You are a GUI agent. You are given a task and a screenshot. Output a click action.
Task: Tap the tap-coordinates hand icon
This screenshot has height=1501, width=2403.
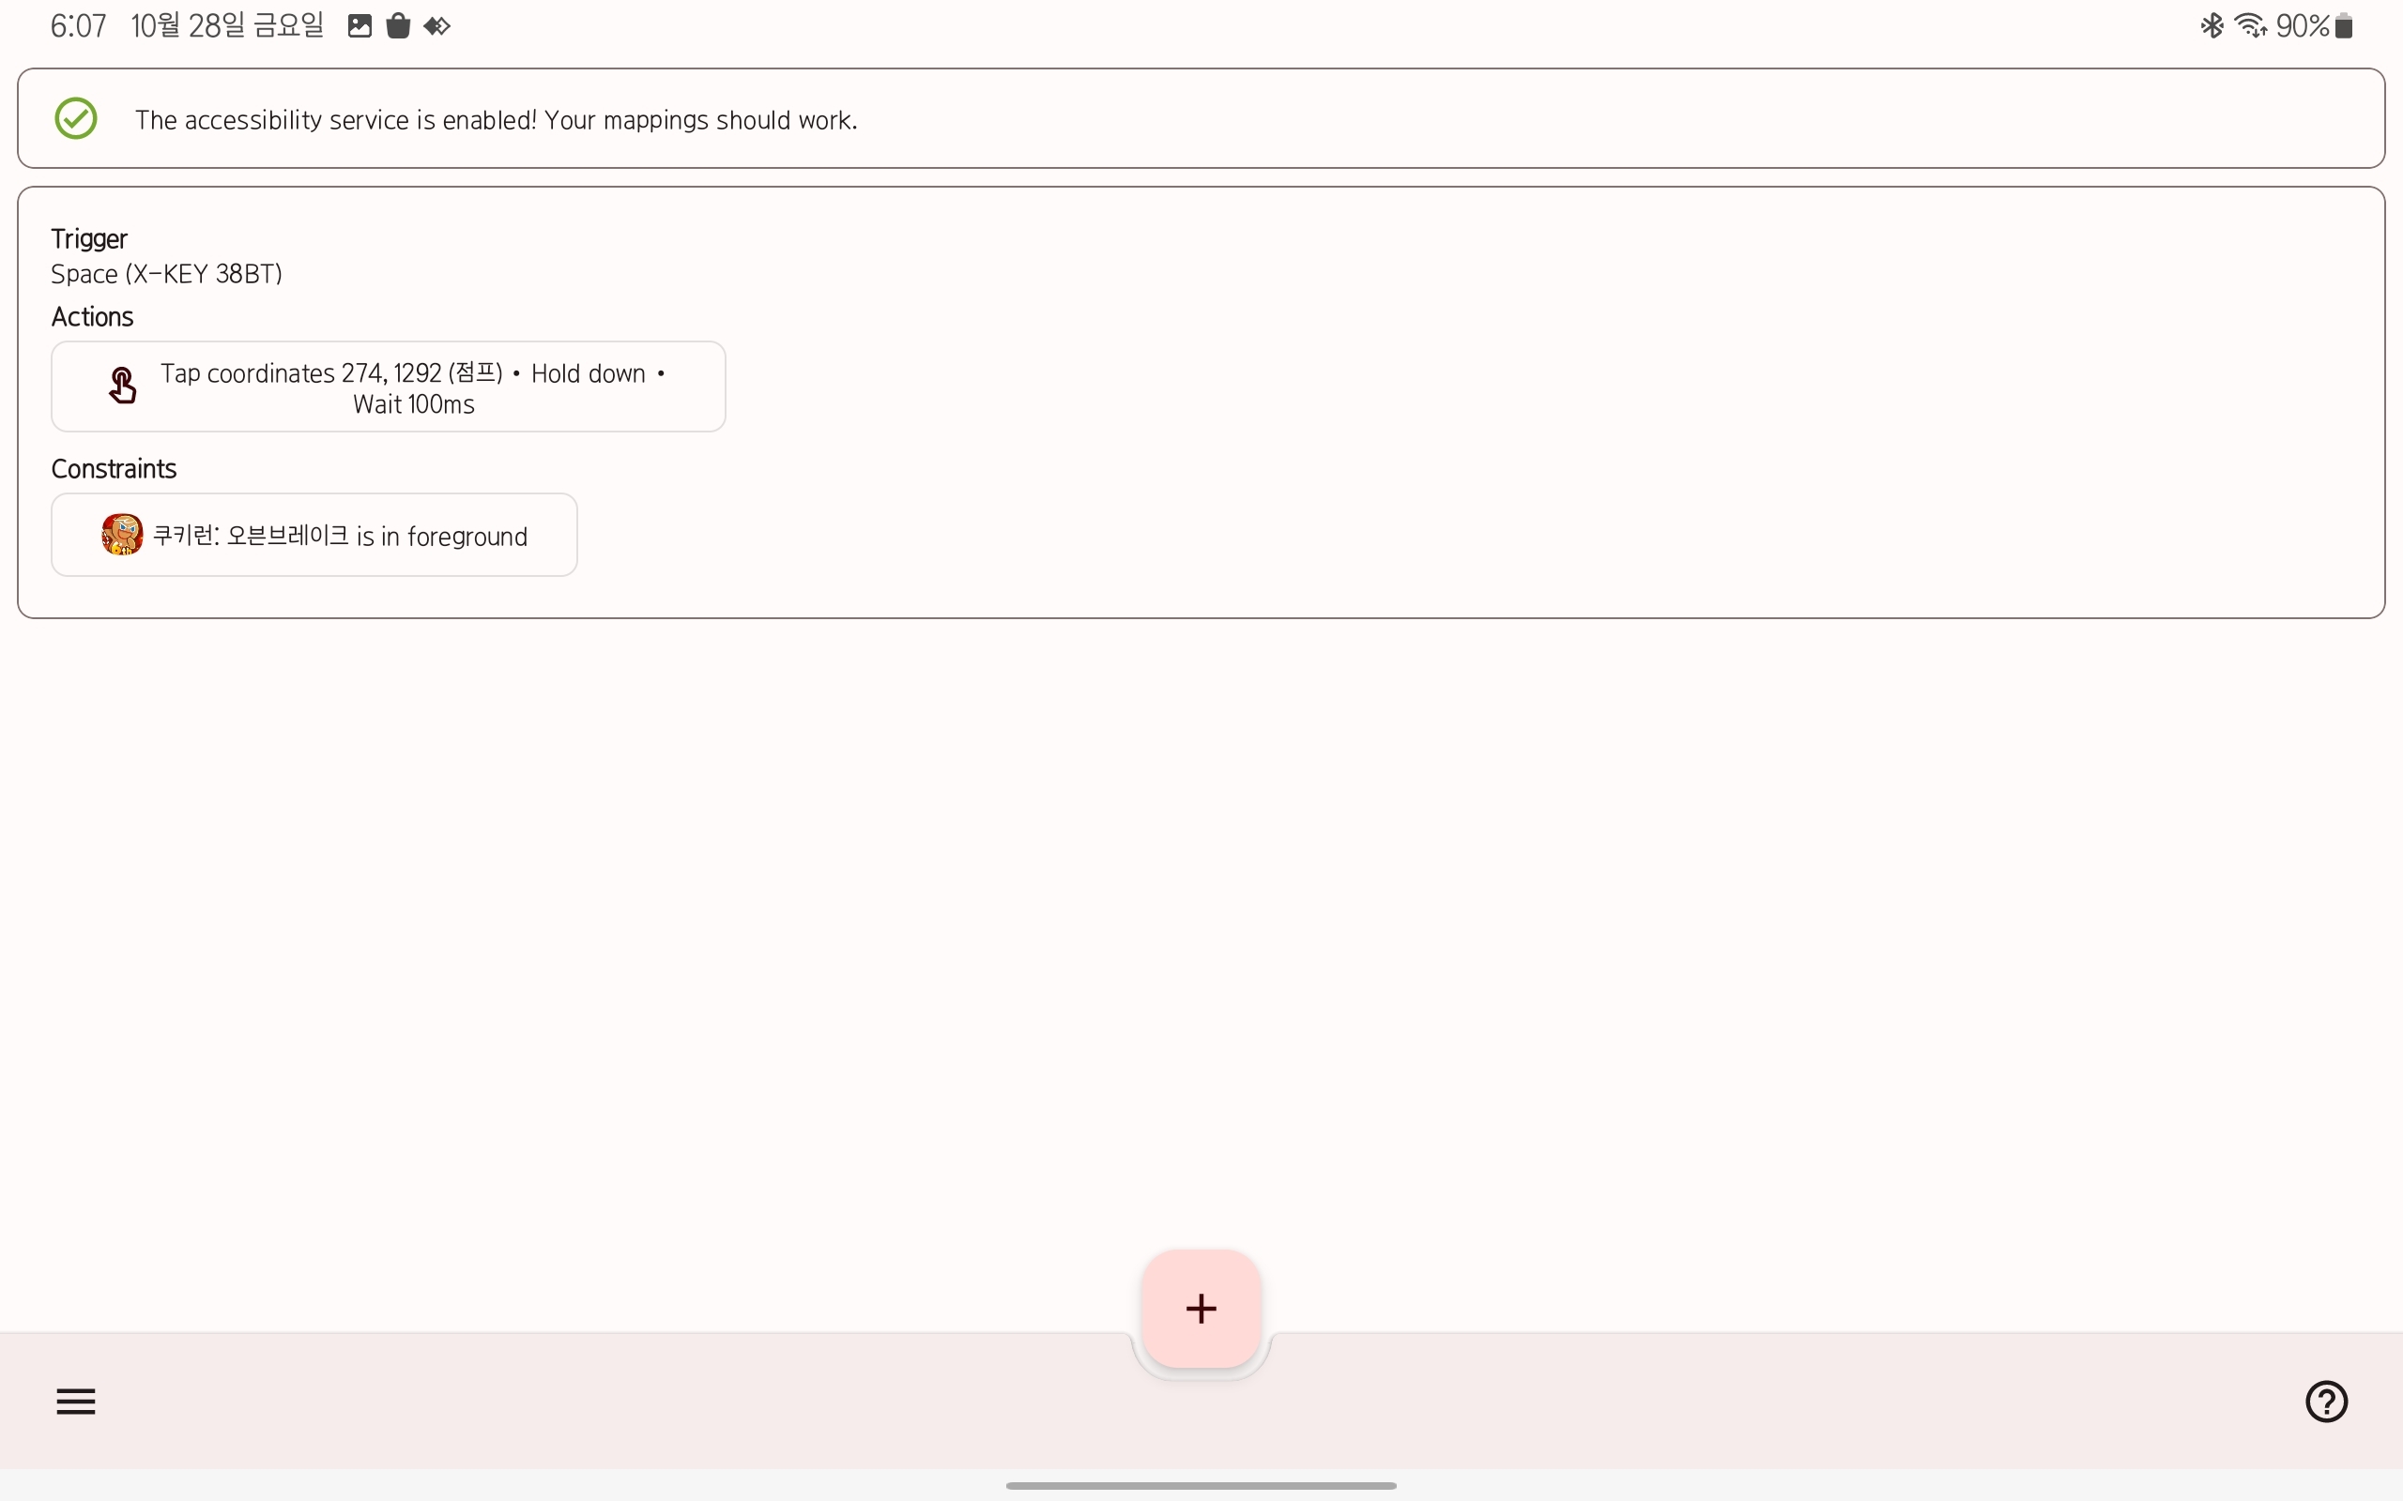[122, 387]
